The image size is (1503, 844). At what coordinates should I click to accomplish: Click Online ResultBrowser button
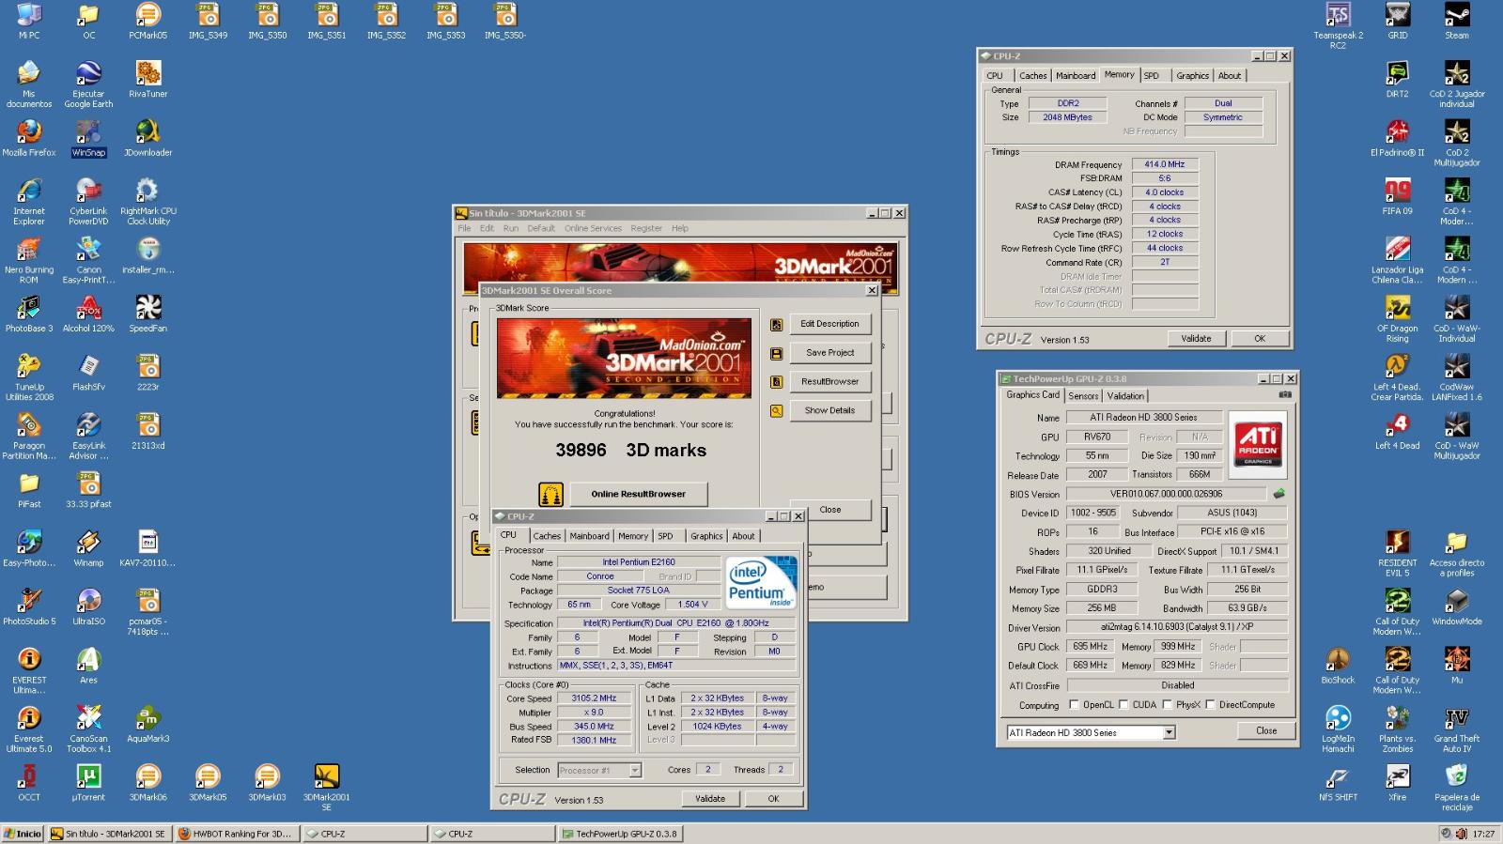point(638,494)
